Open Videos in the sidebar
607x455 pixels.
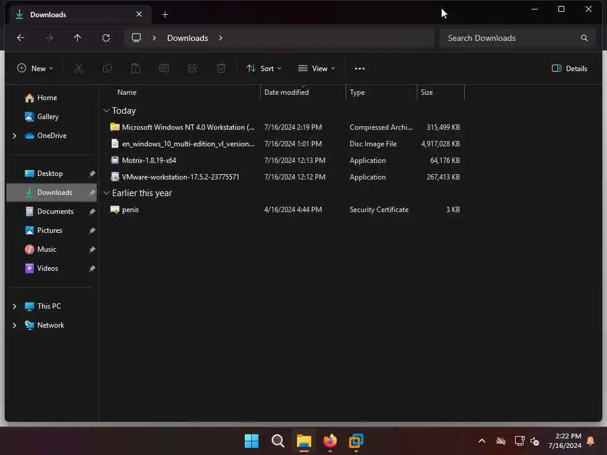tap(47, 268)
